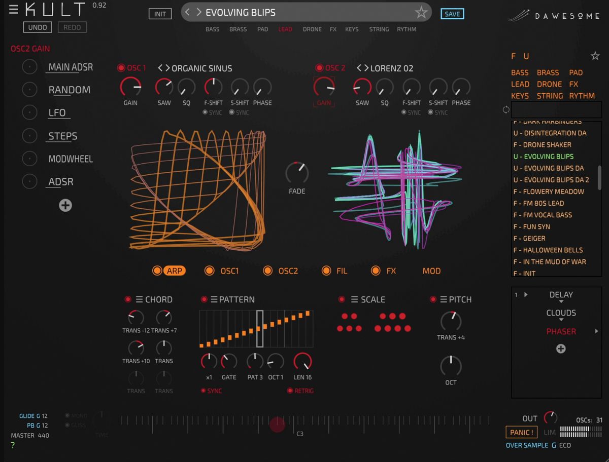
Task: Click the INIT button
Action: [160, 14]
